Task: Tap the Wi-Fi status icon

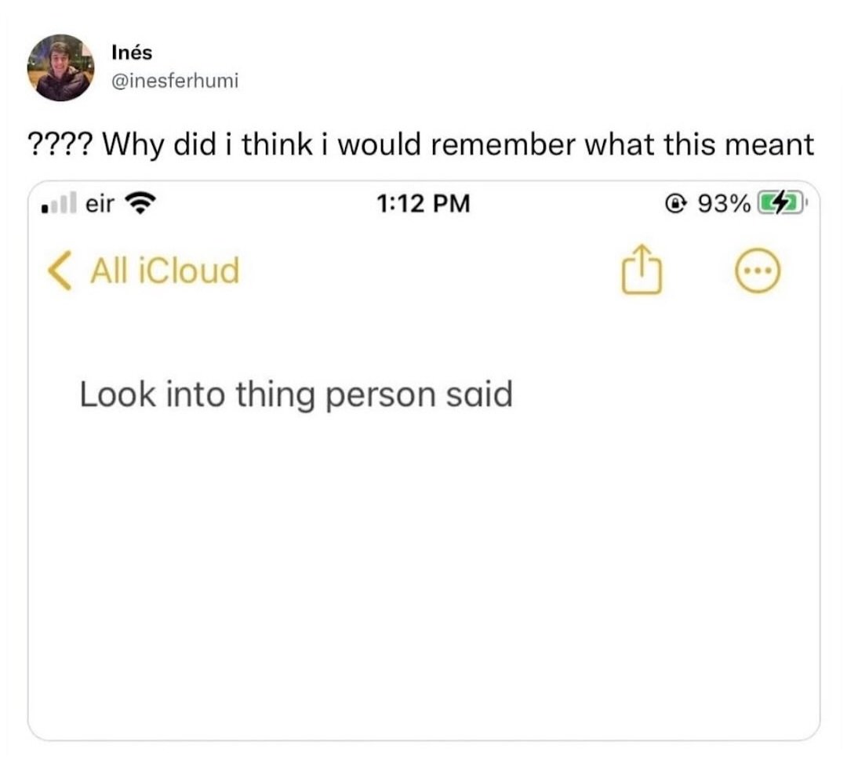Action: pyautogui.click(x=141, y=205)
